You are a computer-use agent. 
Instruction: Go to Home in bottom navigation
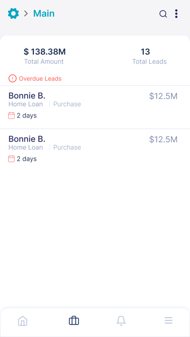pos(23,321)
